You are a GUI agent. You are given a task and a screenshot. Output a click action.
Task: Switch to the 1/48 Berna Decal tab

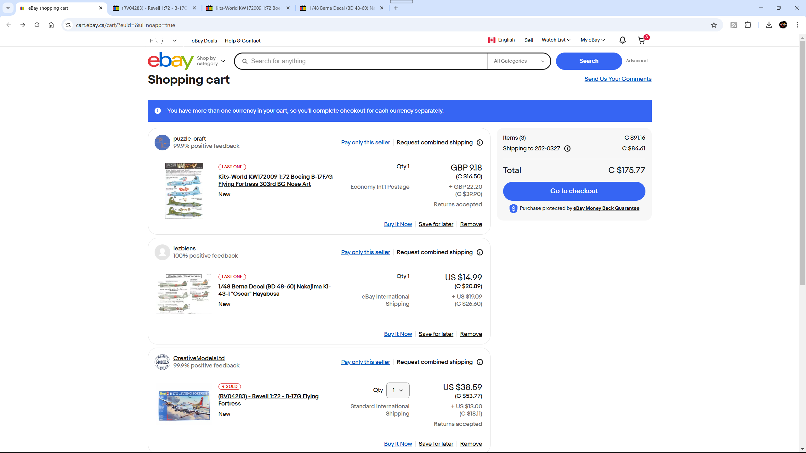342,8
